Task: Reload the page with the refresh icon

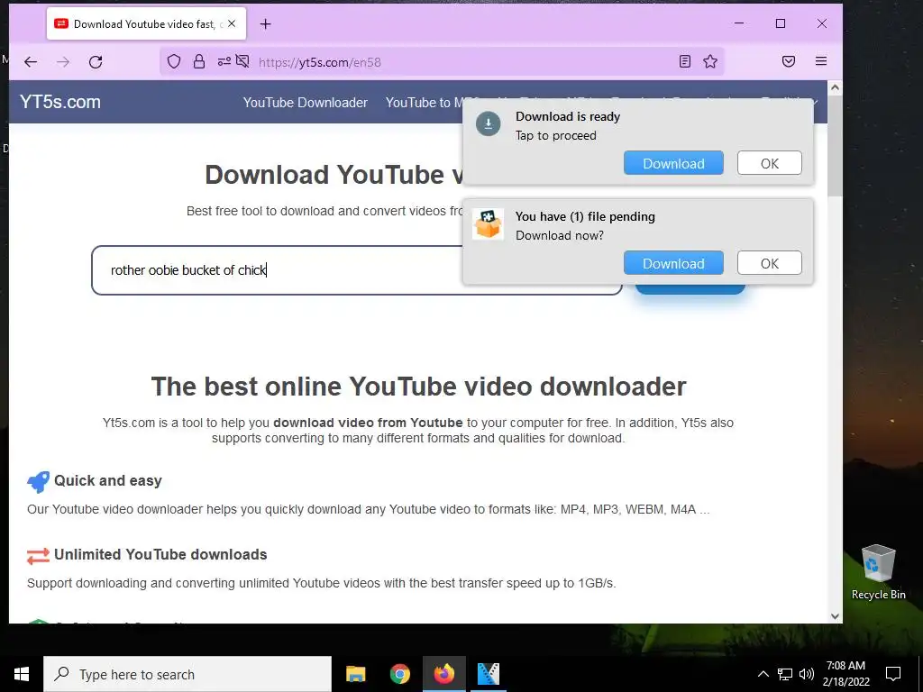Action: pos(96,62)
